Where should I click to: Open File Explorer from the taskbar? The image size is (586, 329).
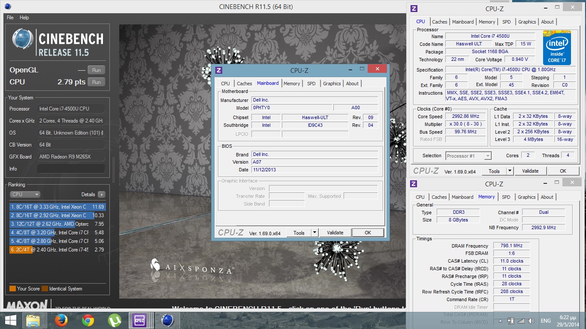(33, 320)
